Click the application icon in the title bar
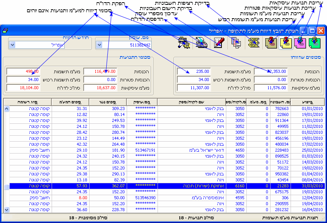Viewport: 327px width, 223px height. tap(5, 31)
